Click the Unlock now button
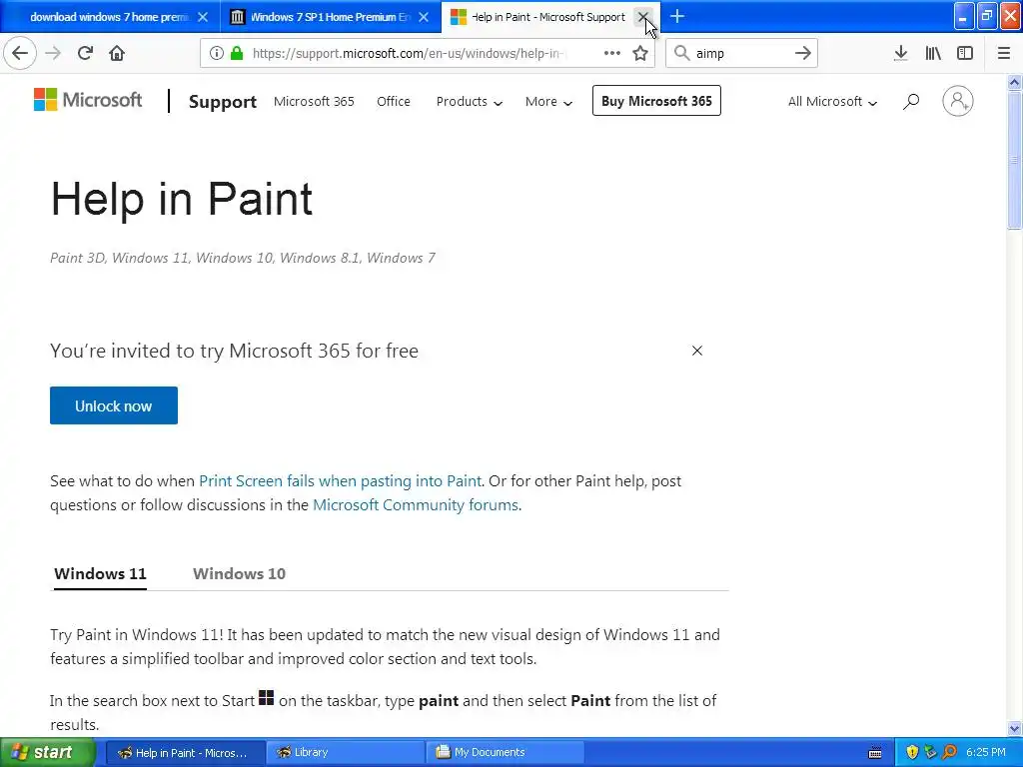The width and height of the screenshot is (1023, 767). click(114, 405)
